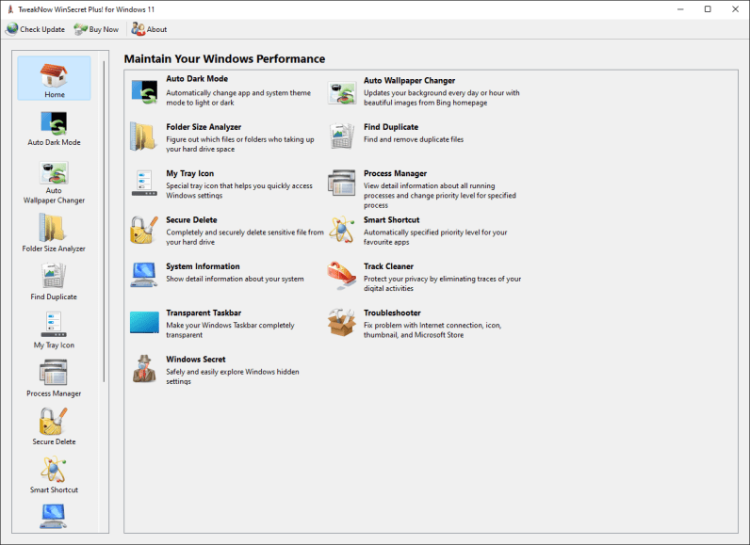Open Smart Shortcut in sidebar

pyautogui.click(x=54, y=470)
